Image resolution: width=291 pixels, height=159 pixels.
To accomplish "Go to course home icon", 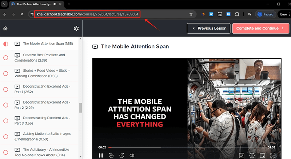I will click(5, 28).
